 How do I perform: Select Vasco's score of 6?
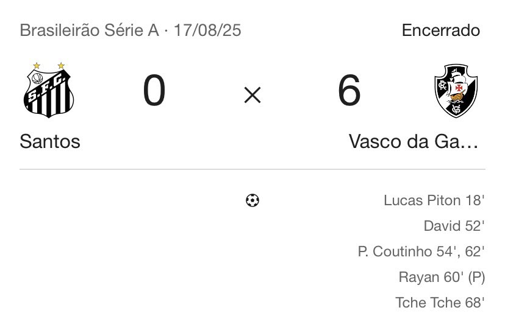349,92
